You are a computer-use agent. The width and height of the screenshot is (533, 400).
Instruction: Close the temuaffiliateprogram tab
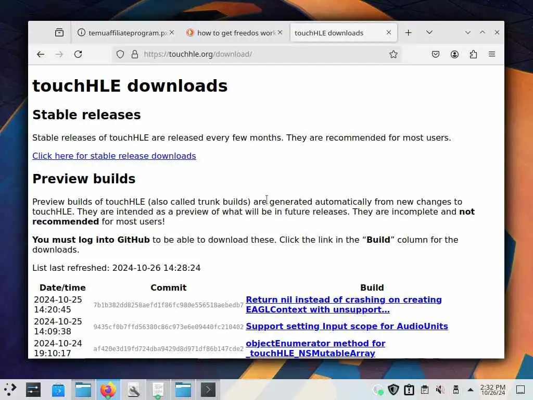(x=172, y=32)
